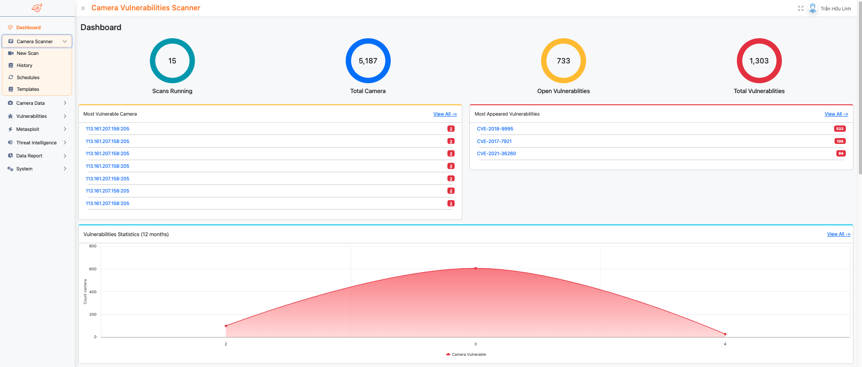Click the chart data point at month 2
The height and width of the screenshot is (367, 862).
click(226, 326)
